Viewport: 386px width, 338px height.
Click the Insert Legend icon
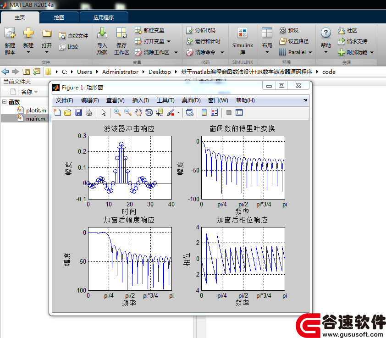pos(215,112)
